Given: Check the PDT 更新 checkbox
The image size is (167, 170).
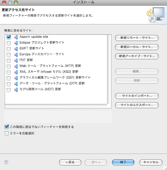Looking at the screenshot, I should click(x=9, y=61).
